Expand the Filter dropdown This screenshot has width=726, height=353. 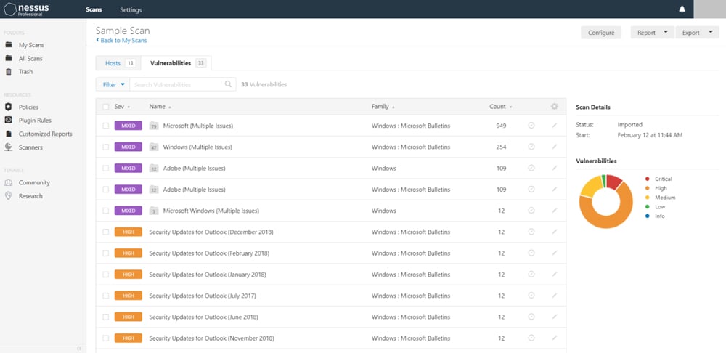113,84
